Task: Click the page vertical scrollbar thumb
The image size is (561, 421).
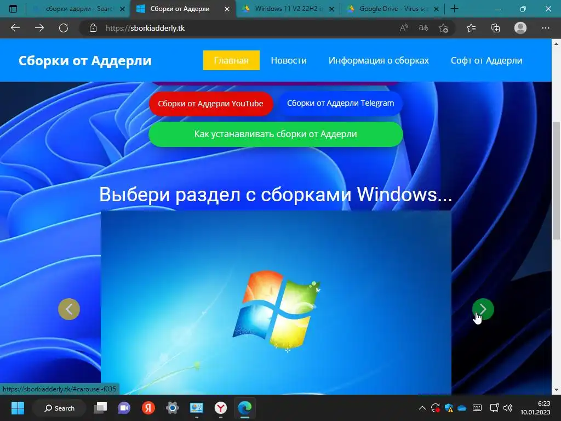Action: tap(556, 180)
